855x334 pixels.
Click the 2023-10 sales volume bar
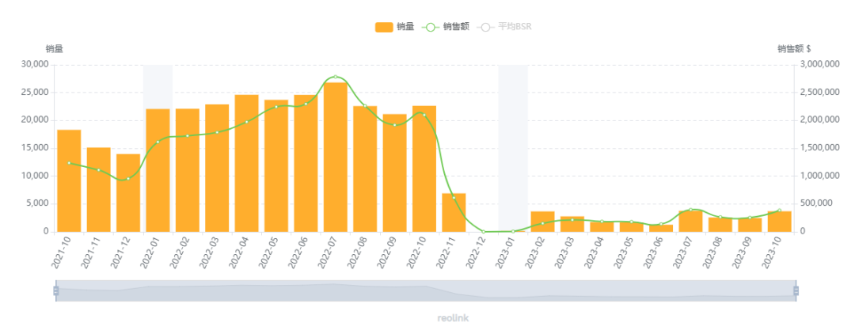[779, 222]
